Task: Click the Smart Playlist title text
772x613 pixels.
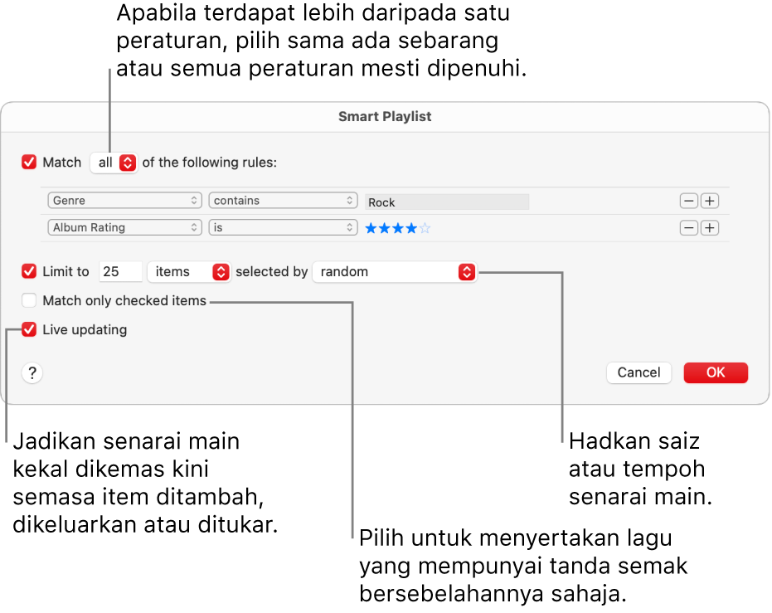Action: pos(385,117)
